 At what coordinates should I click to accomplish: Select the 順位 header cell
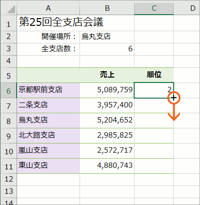154,75
